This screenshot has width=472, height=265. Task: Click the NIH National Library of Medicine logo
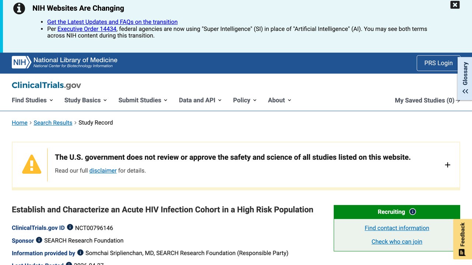(x=65, y=62)
